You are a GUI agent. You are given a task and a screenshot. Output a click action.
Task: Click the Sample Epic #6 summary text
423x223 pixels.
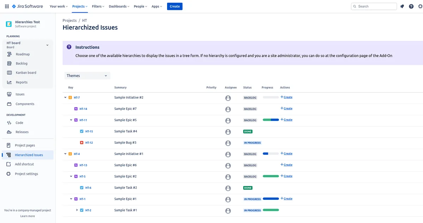click(x=125, y=165)
